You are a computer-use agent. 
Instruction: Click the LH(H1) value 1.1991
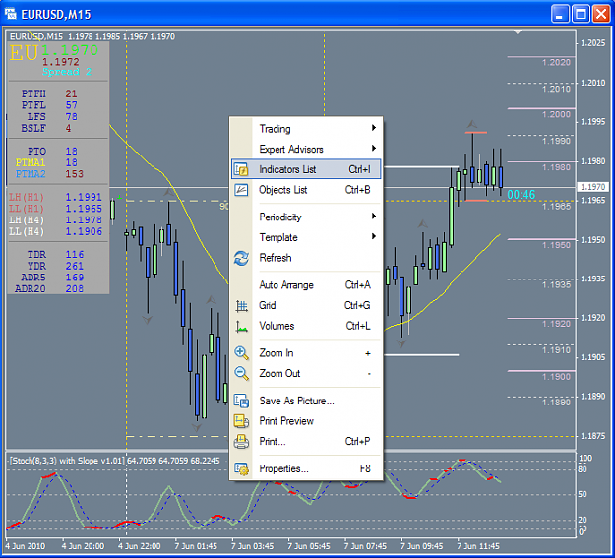click(x=84, y=197)
